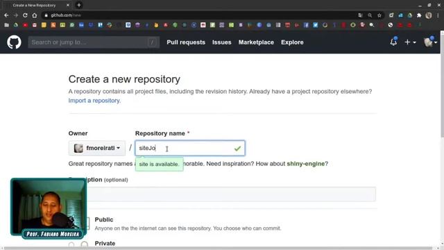Click the 'Owner' label

click(78, 133)
